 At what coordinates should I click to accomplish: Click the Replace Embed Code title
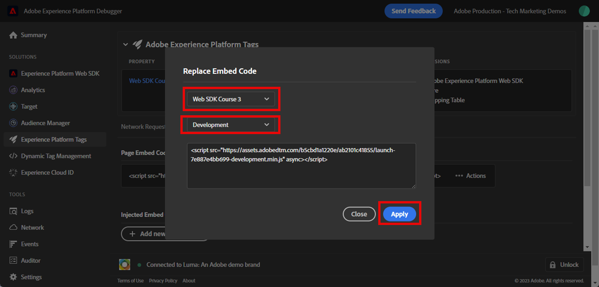[220, 71]
